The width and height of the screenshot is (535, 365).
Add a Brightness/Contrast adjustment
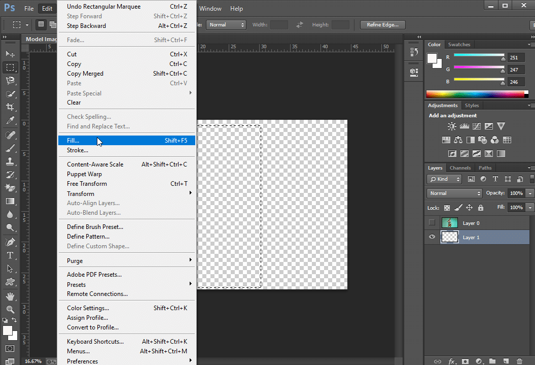click(452, 126)
